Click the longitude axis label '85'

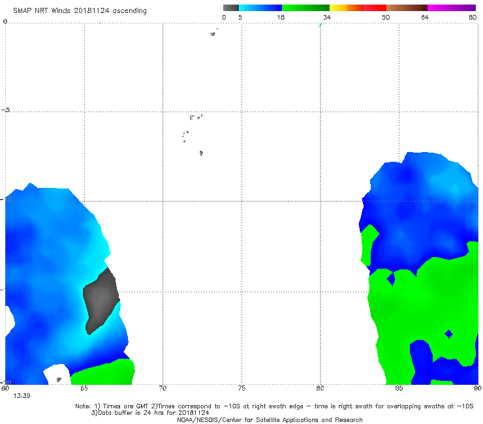tap(399, 389)
